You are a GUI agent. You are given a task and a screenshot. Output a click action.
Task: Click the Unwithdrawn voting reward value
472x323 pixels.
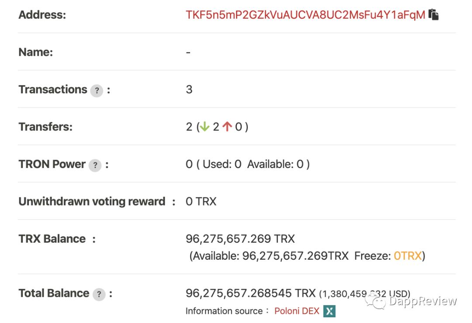[201, 202]
